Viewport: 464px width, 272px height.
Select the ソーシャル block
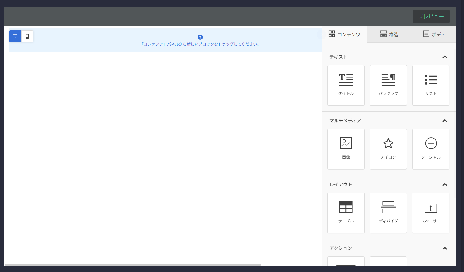pos(431,149)
